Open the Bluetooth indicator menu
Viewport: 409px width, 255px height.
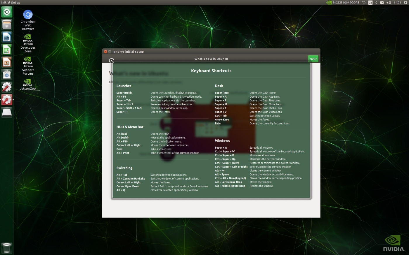[376, 3]
